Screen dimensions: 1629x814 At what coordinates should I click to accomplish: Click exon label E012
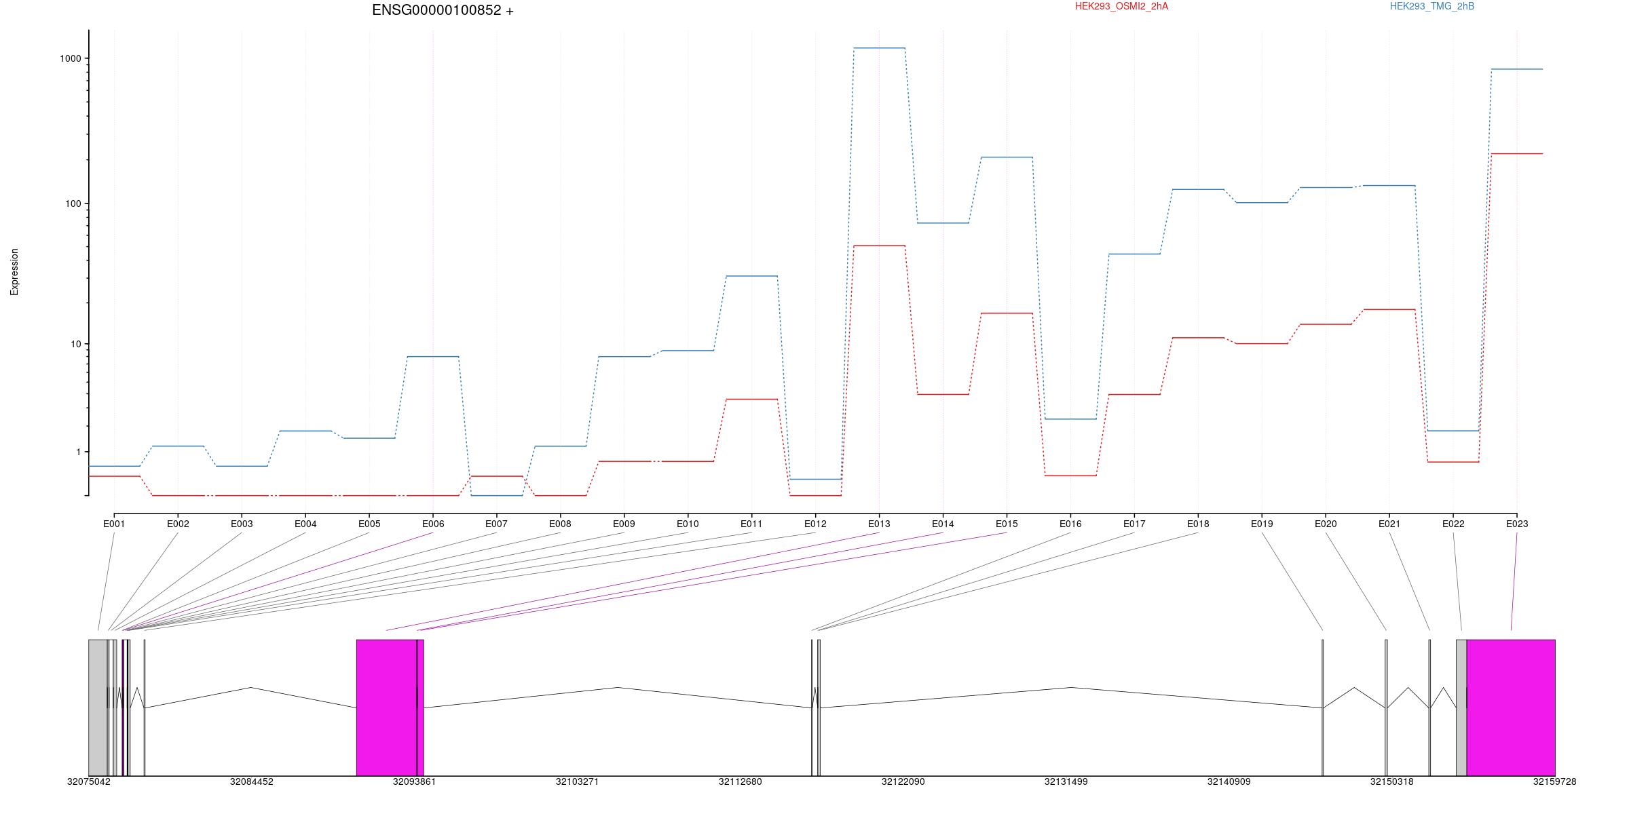815,524
